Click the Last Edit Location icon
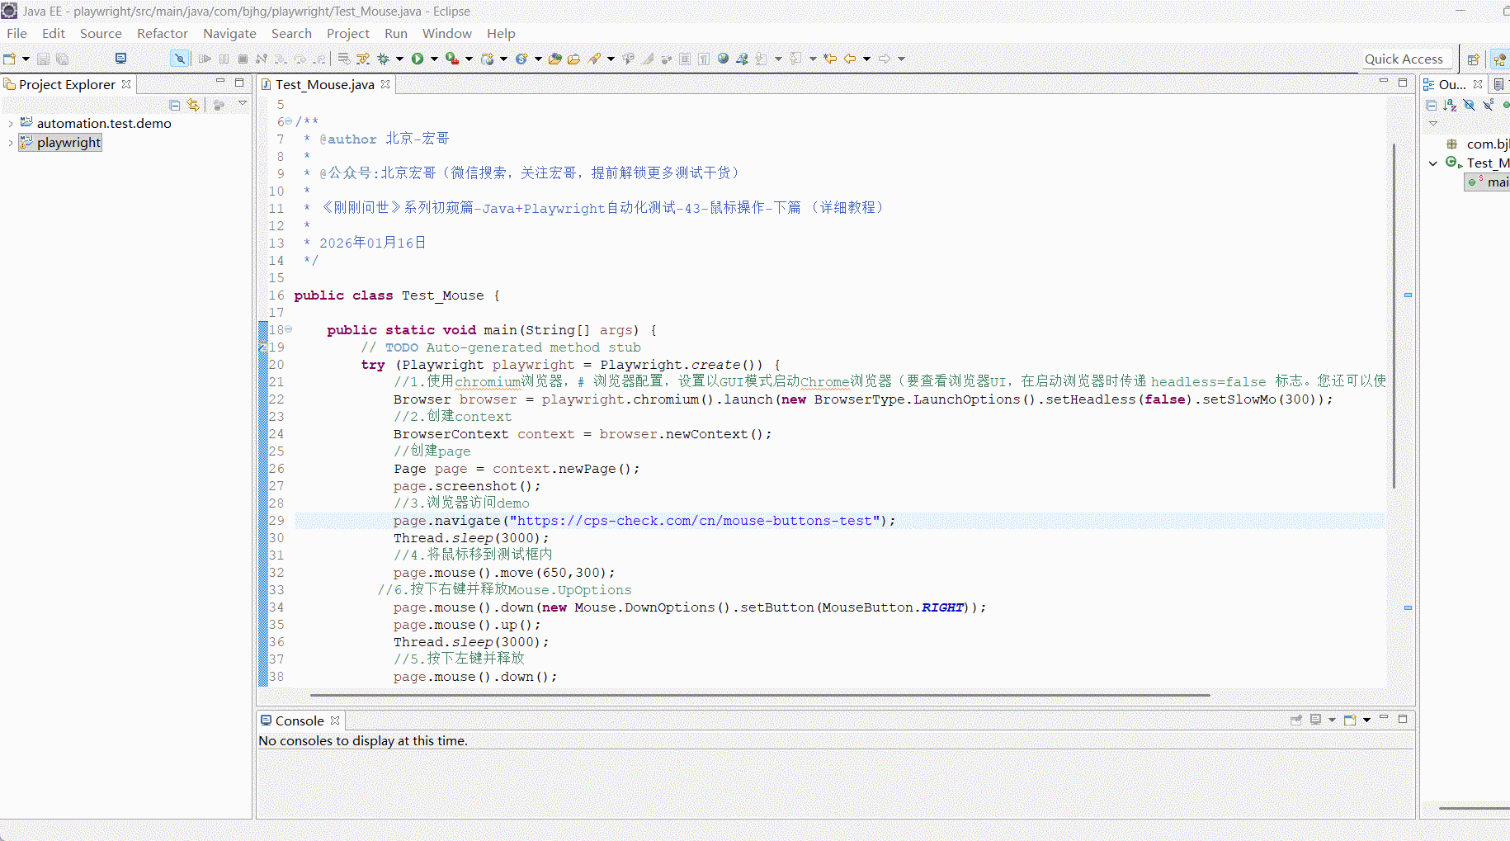The height and width of the screenshot is (841, 1510). pos(830,59)
